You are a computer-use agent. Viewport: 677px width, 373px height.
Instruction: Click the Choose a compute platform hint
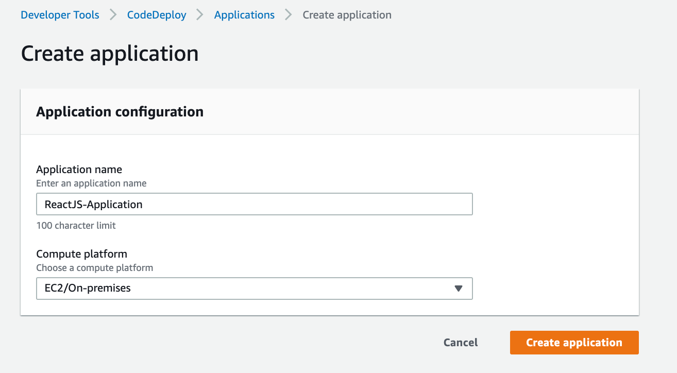[x=94, y=268]
